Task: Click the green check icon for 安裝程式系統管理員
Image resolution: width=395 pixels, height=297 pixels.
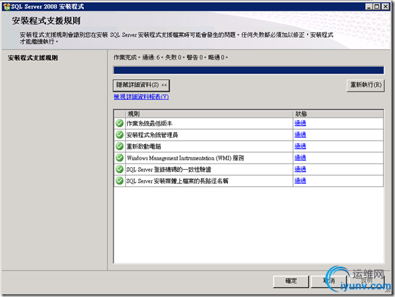Action: pos(120,135)
